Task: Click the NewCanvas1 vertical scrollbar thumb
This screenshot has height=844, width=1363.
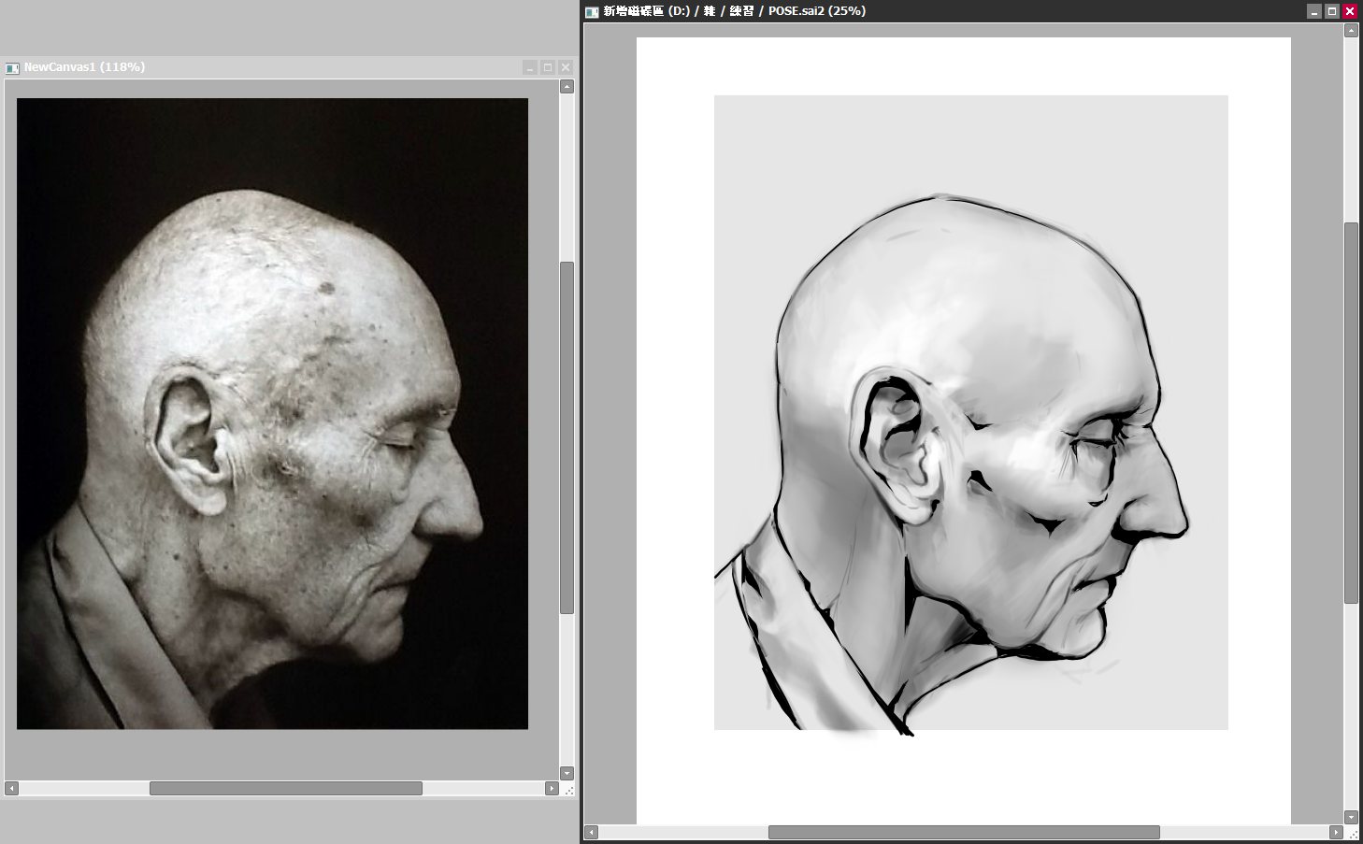Action: (x=567, y=437)
